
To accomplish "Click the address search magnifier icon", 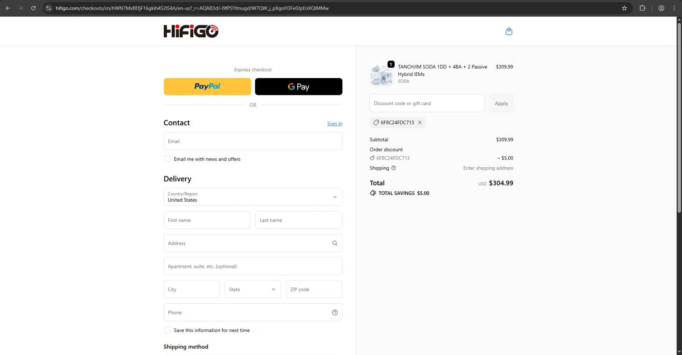I will 335,243.
